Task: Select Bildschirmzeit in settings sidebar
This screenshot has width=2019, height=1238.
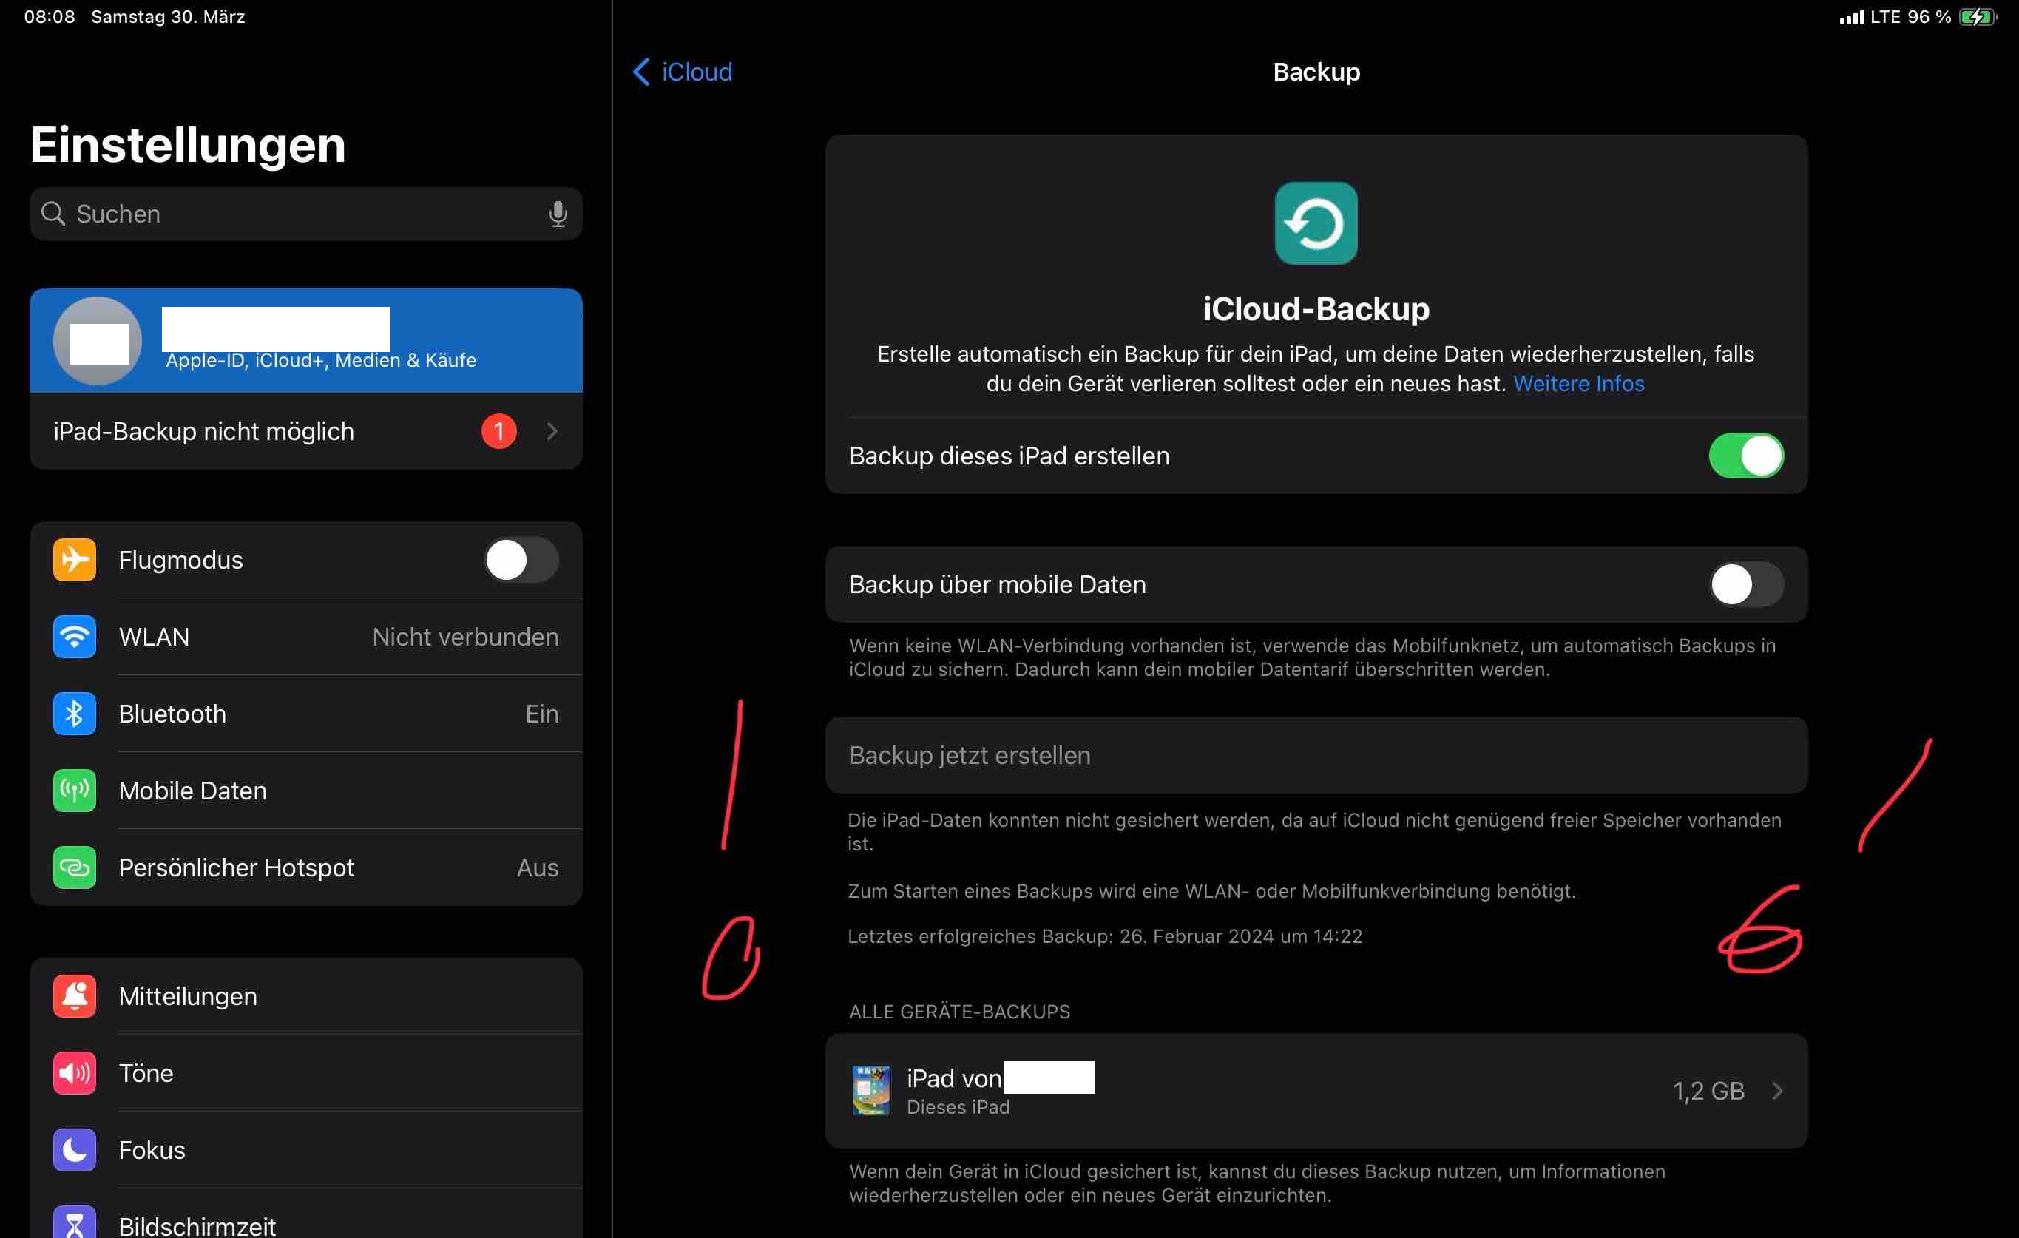Action: 197,1225
